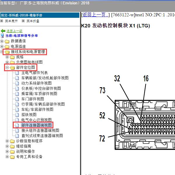
Task: Expand the 诊断信息和程序 node
Action: (x=7, y=141)
